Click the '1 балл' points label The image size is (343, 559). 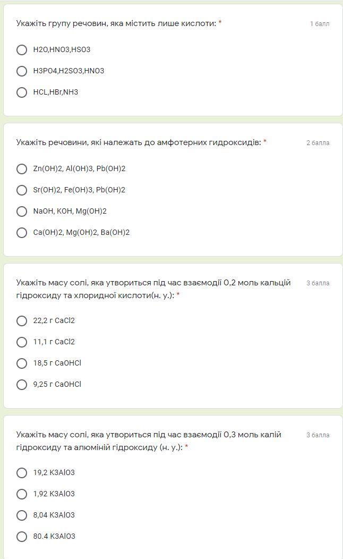pyautogui.click(x=320, y=24)
